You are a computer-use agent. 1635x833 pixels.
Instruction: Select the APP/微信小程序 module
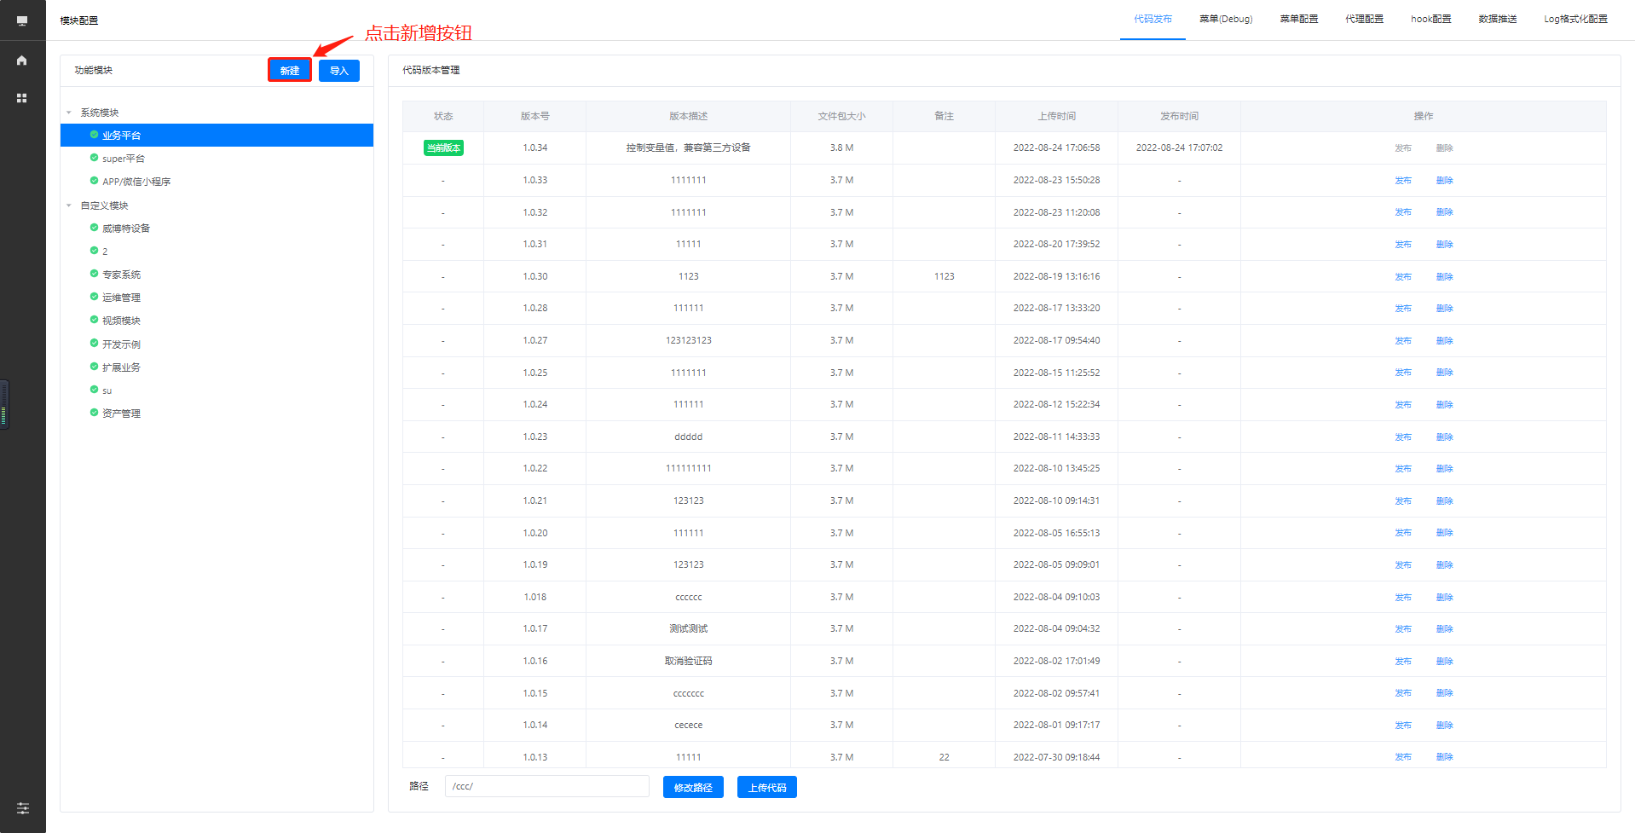coord(136,182)
